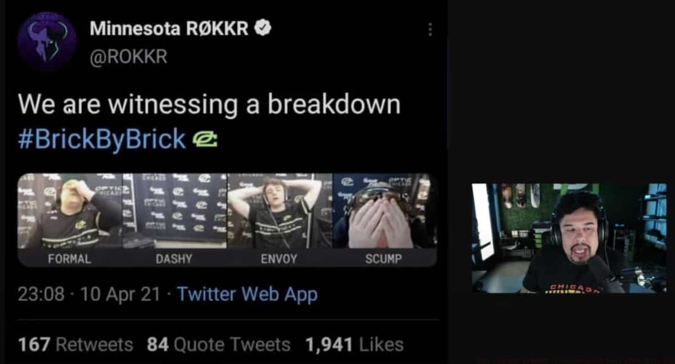The image size is (675, 364).
Task: Open the Minnesota RØKKR profile avatar
Action: coord(47,41)
